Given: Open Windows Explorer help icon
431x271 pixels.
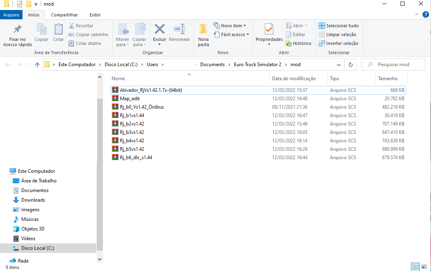Looking at the screenshot, I should point(425,14).
